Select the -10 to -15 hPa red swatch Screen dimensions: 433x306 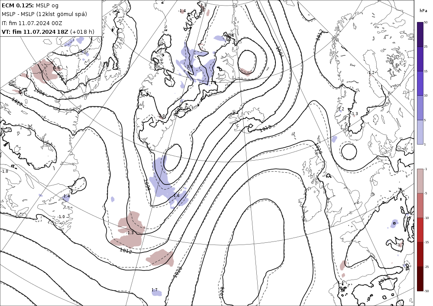tap(420, 230)
